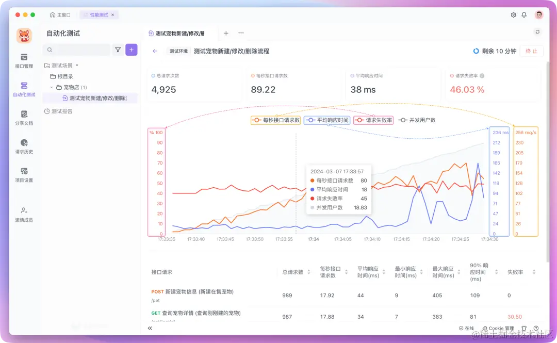Click the help question mark icon

[536, 328]
